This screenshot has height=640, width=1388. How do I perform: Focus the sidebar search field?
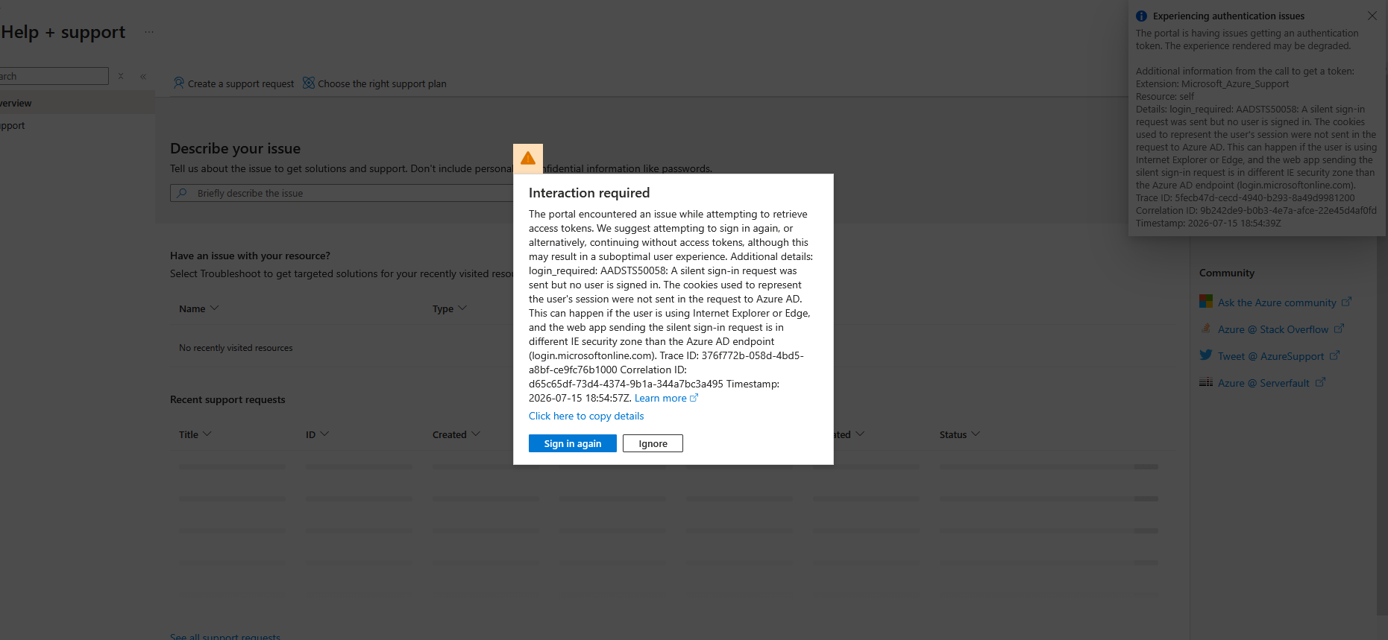[54, 76]
